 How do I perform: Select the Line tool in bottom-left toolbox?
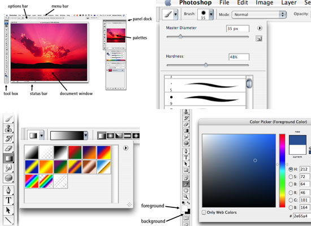[x=8, y=220]
